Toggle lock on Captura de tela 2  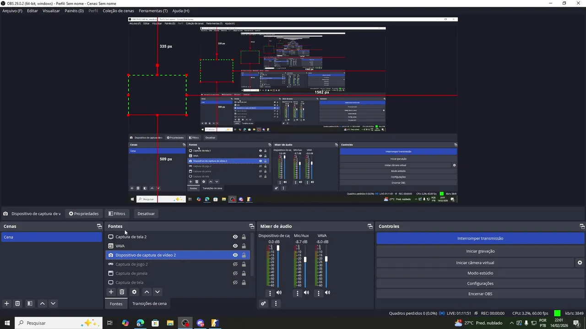click(244, 237)
